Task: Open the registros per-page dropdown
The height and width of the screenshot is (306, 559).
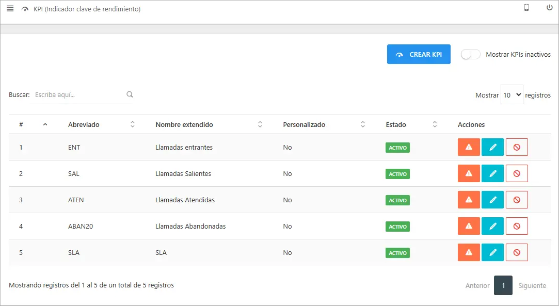Action: 512,94
